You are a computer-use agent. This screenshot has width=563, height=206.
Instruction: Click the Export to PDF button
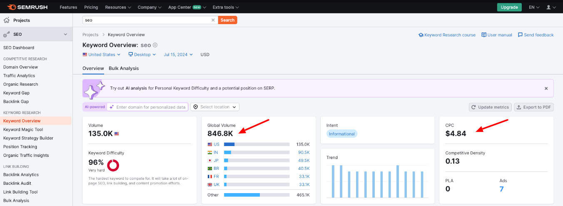[x=534, y=107]
